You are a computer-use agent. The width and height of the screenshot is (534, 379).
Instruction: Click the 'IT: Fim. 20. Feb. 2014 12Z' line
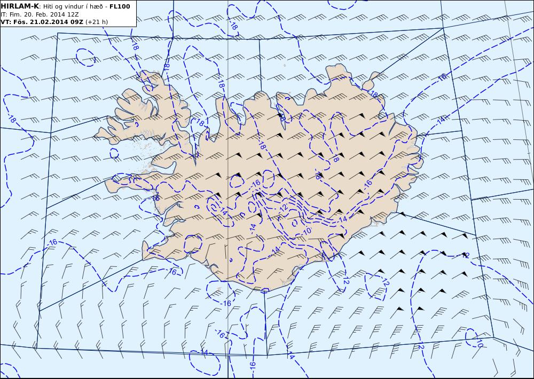tap(40, 14)
